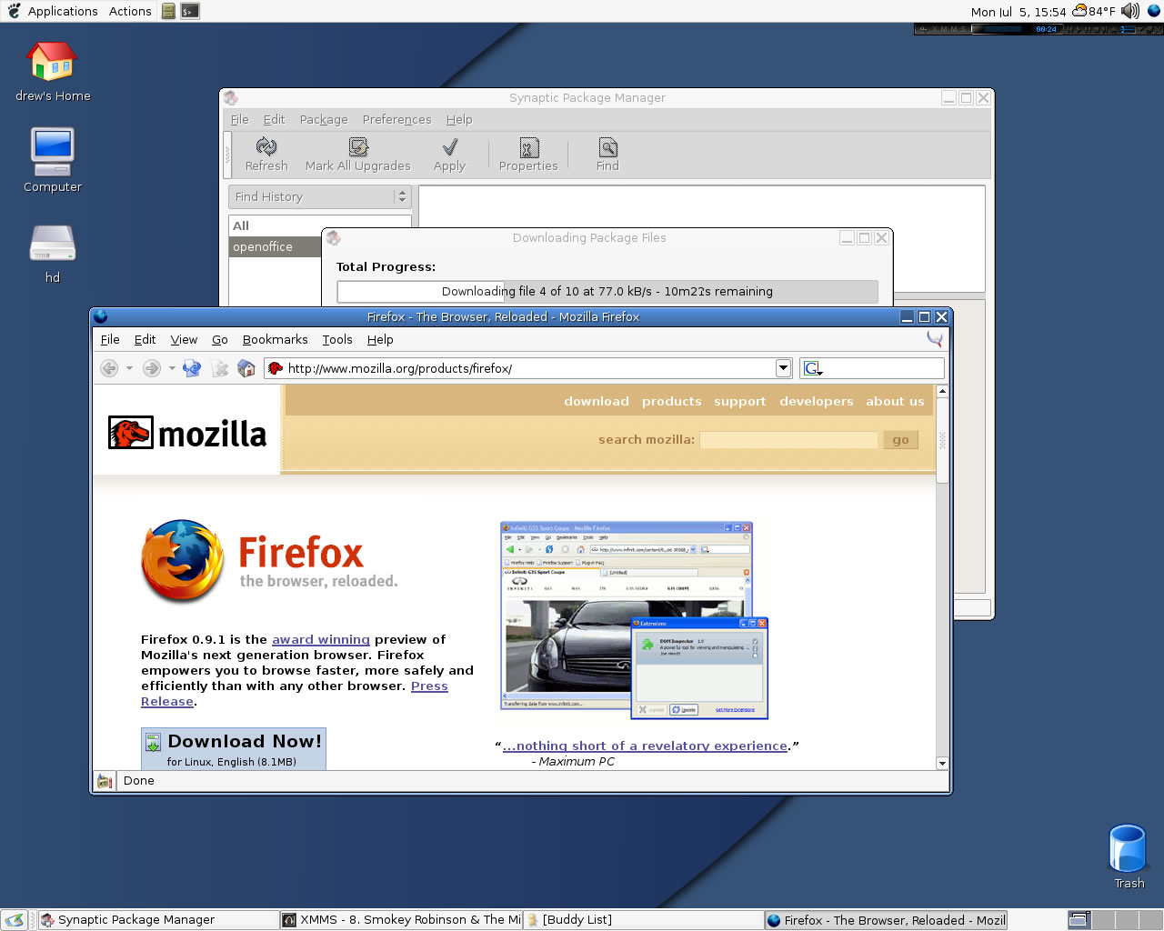This screenshot has width=1164, height=931.
Task: Click the products navigation link
Action: [671, 401]
